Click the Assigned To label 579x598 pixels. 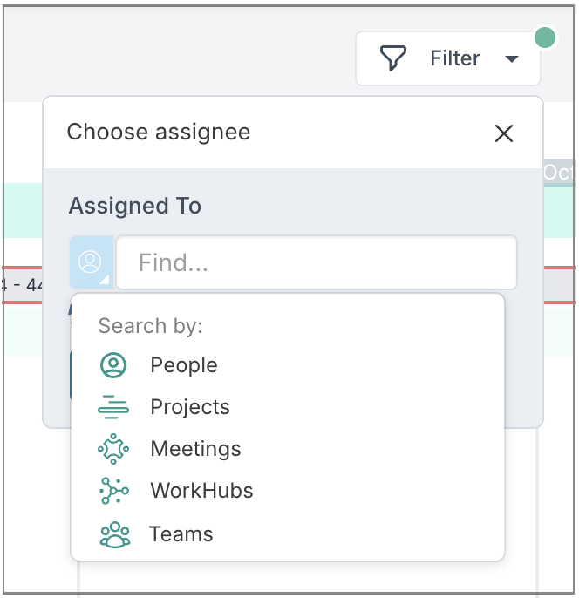point(135,206)
